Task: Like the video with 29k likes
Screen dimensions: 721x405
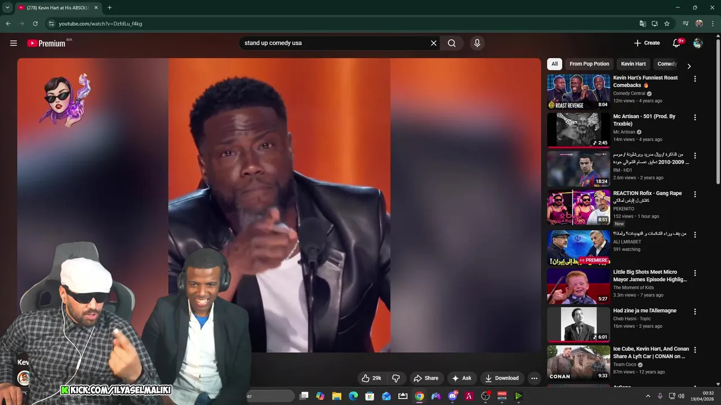Action: (371, 378)
